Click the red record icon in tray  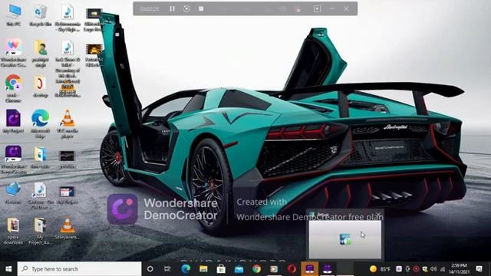pyautogui.click(x=416, y=269)
